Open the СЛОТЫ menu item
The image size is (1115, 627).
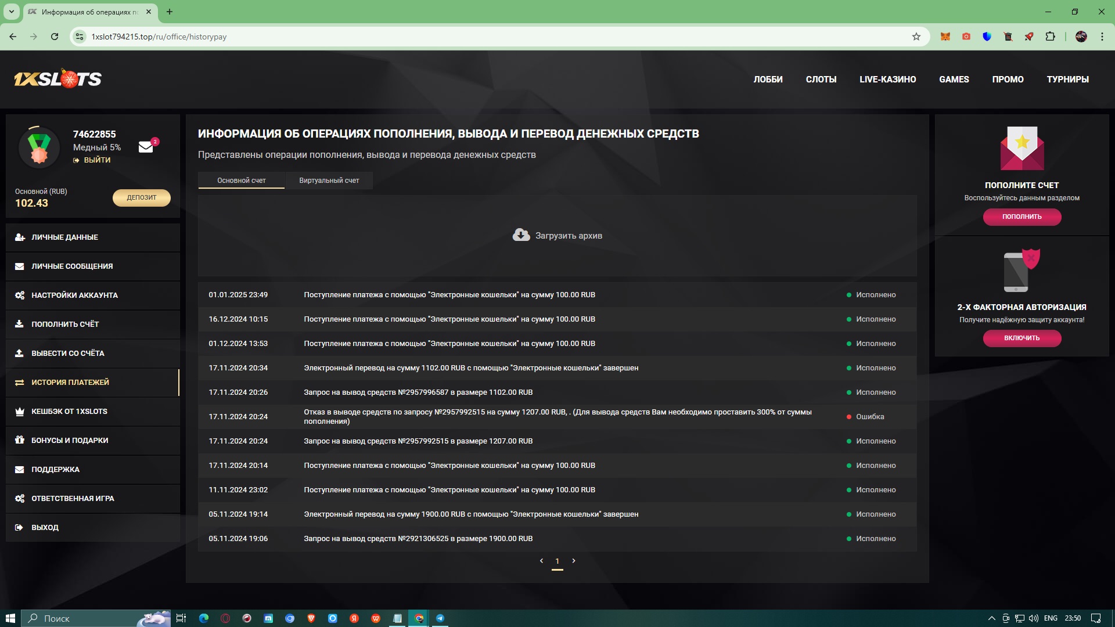[x=821, y=80]
